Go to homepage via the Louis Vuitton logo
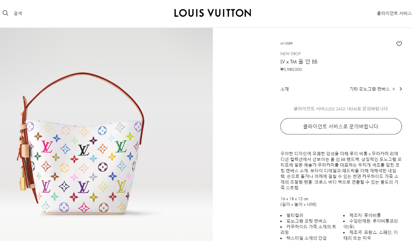The image size is (414, 241). [213, 13]
